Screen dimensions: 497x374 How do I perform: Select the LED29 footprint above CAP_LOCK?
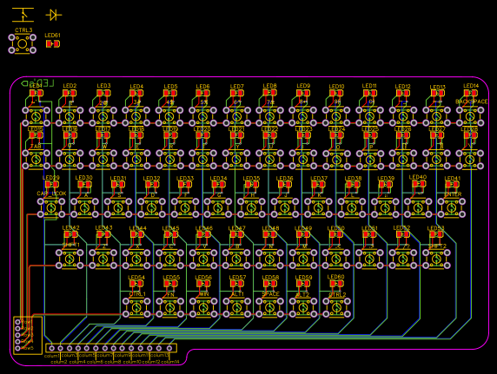point(51,184)
